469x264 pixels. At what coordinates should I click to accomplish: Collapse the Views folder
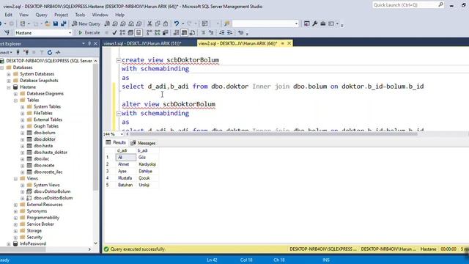[x=15, y=179]
